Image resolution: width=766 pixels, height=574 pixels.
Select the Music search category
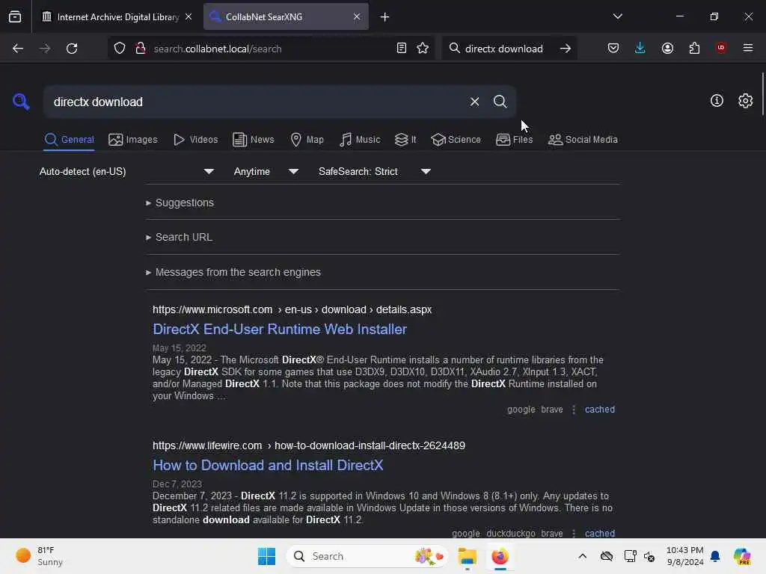tap(360, 140)
